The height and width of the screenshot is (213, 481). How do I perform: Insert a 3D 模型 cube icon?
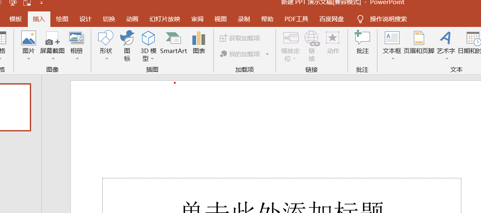point(149,38)
